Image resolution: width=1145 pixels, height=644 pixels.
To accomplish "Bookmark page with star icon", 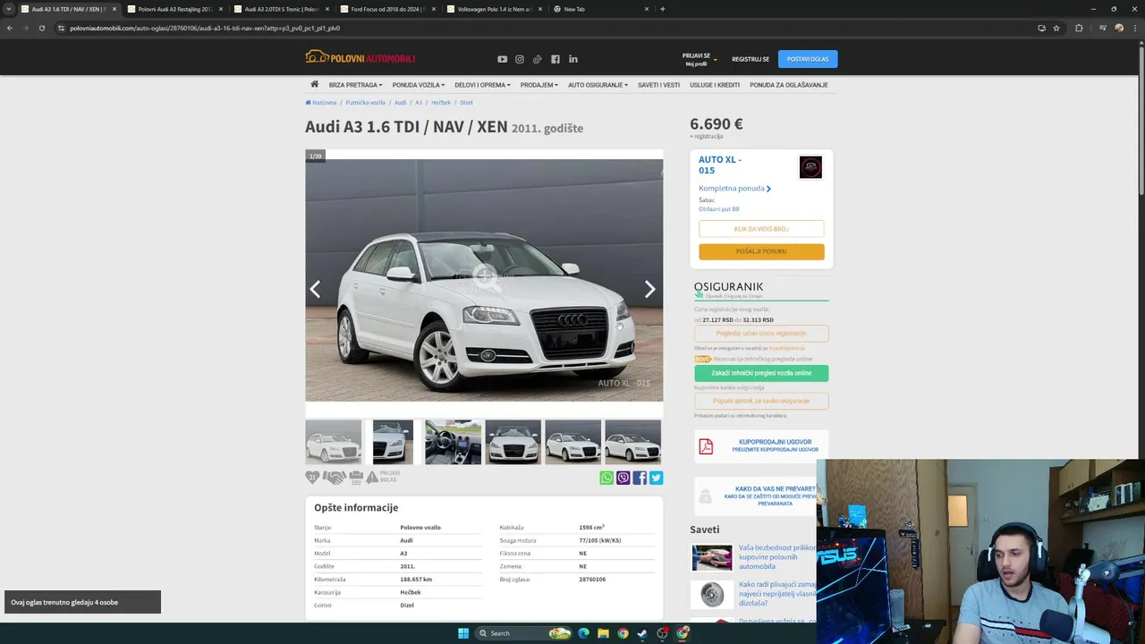I will point(1056,28).
